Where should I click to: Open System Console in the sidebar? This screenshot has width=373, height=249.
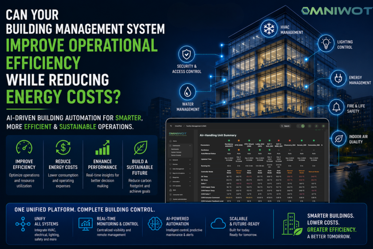point(176,152)
